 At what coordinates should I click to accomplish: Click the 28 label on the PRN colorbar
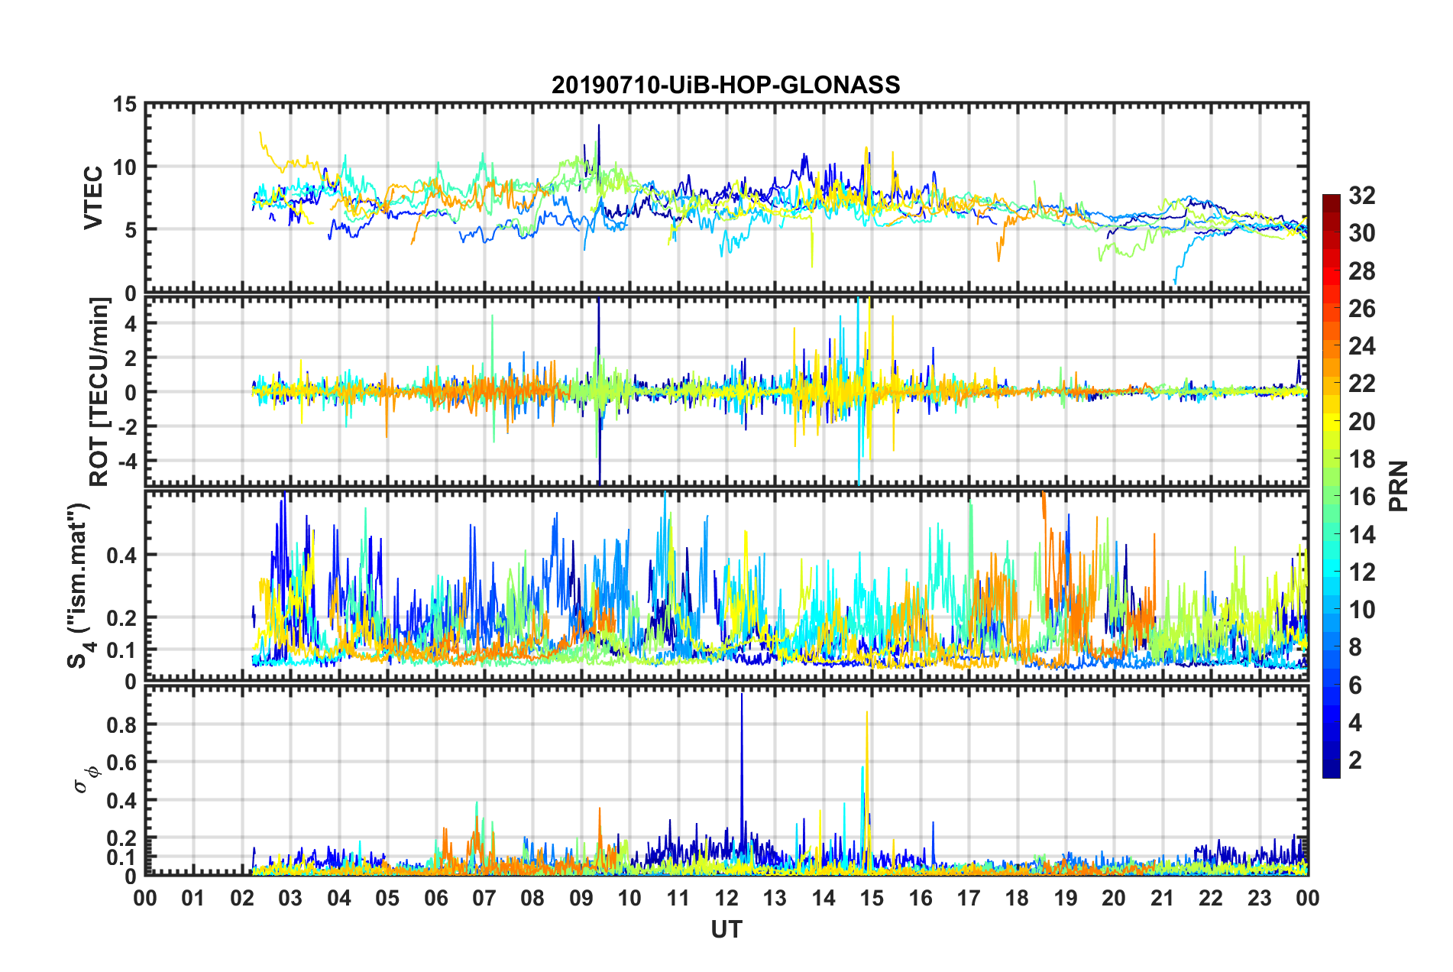(1362, 271)
